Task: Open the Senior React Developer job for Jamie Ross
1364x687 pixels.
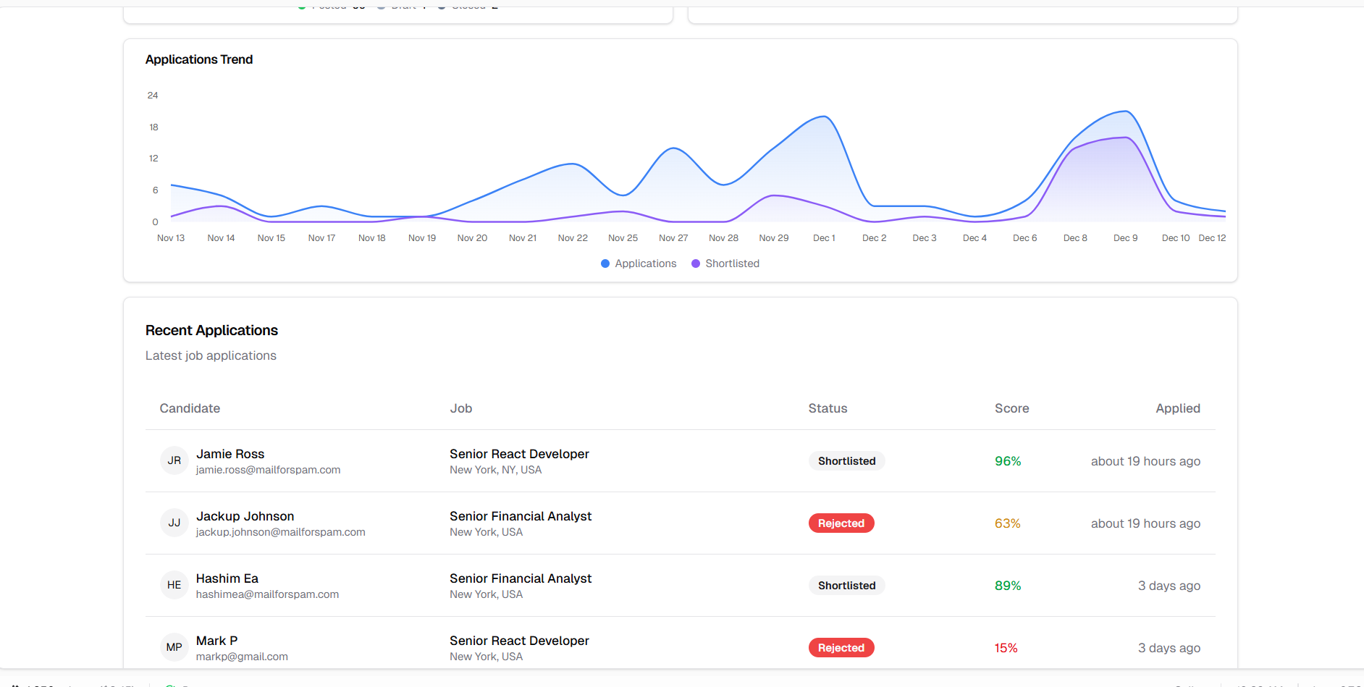Action: (x=518, y=454)
